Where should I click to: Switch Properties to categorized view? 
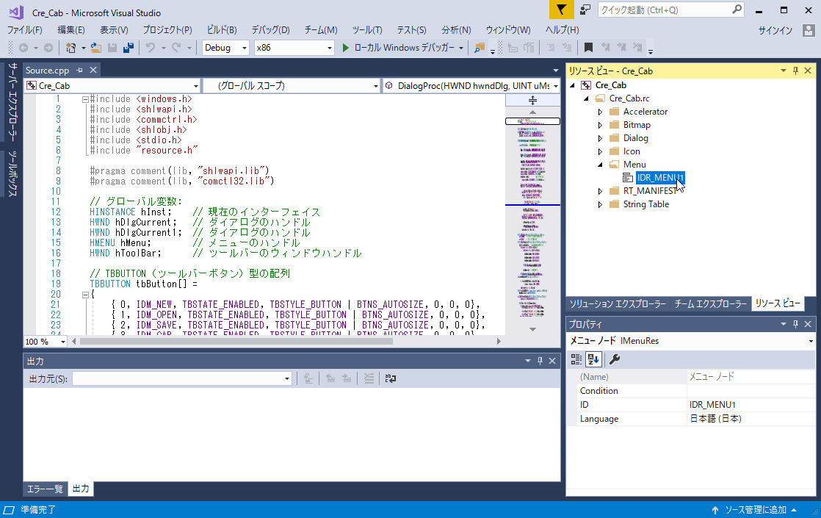coord(576,359)
